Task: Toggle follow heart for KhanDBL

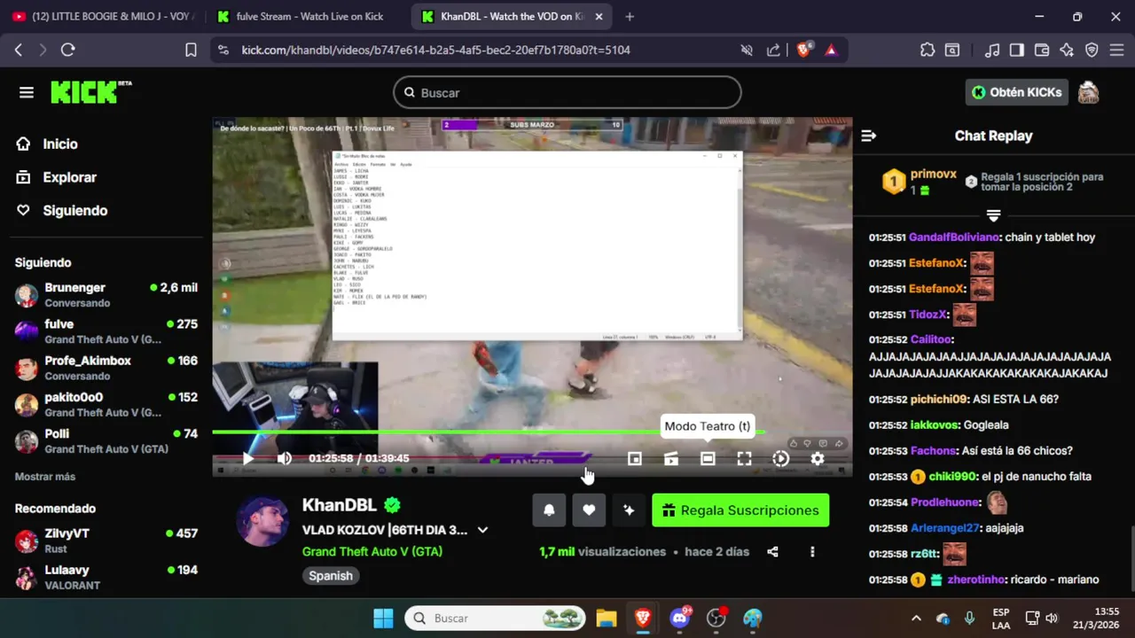Action: pos(589,510)
